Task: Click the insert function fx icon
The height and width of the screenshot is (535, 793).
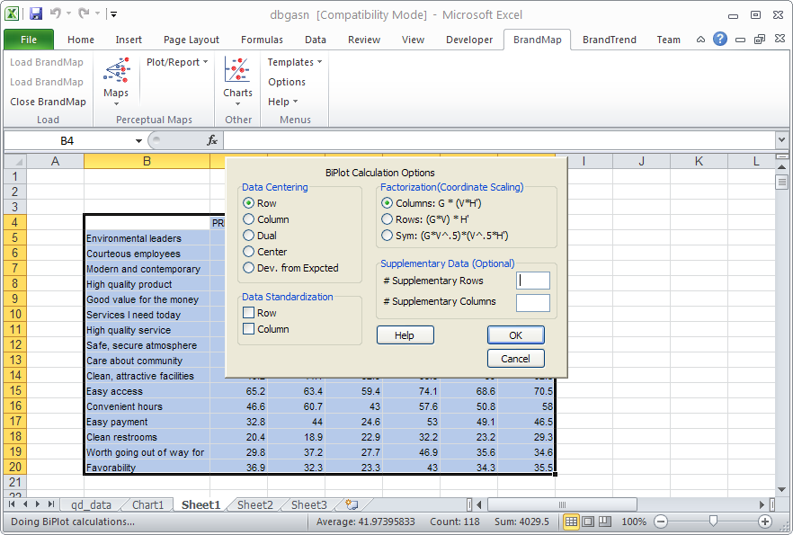Action: (212, 141)
